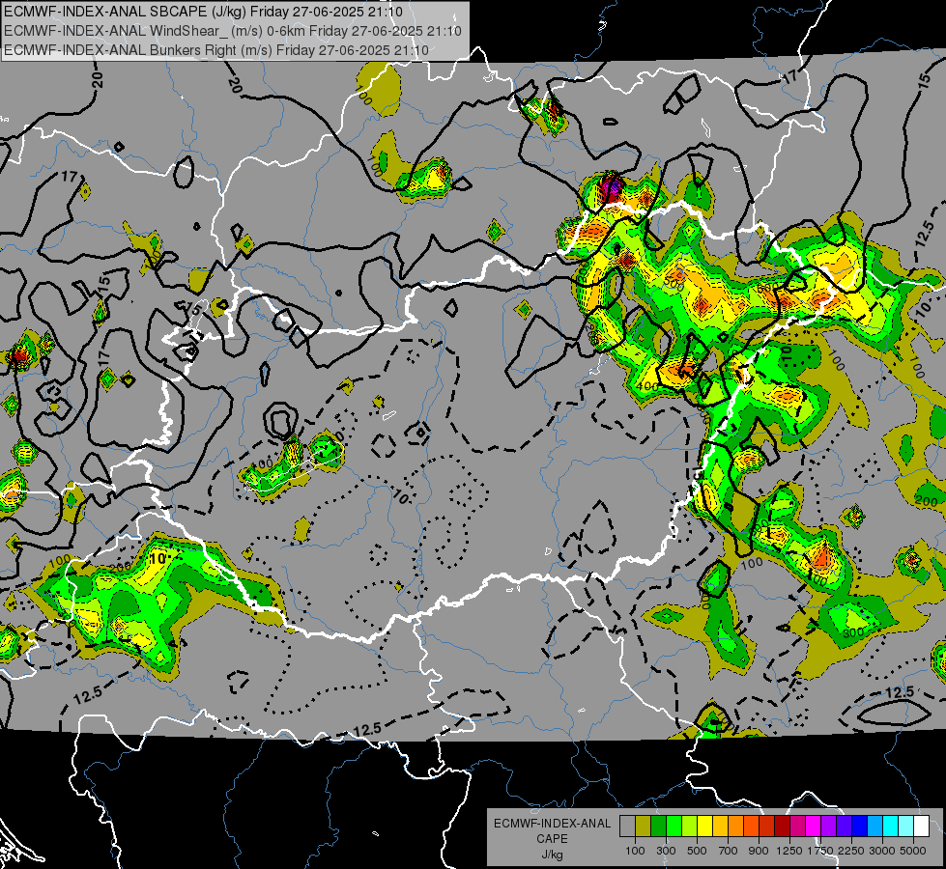
Task: Select the dark green legend swatch
Action: click(x=658, y=827)
